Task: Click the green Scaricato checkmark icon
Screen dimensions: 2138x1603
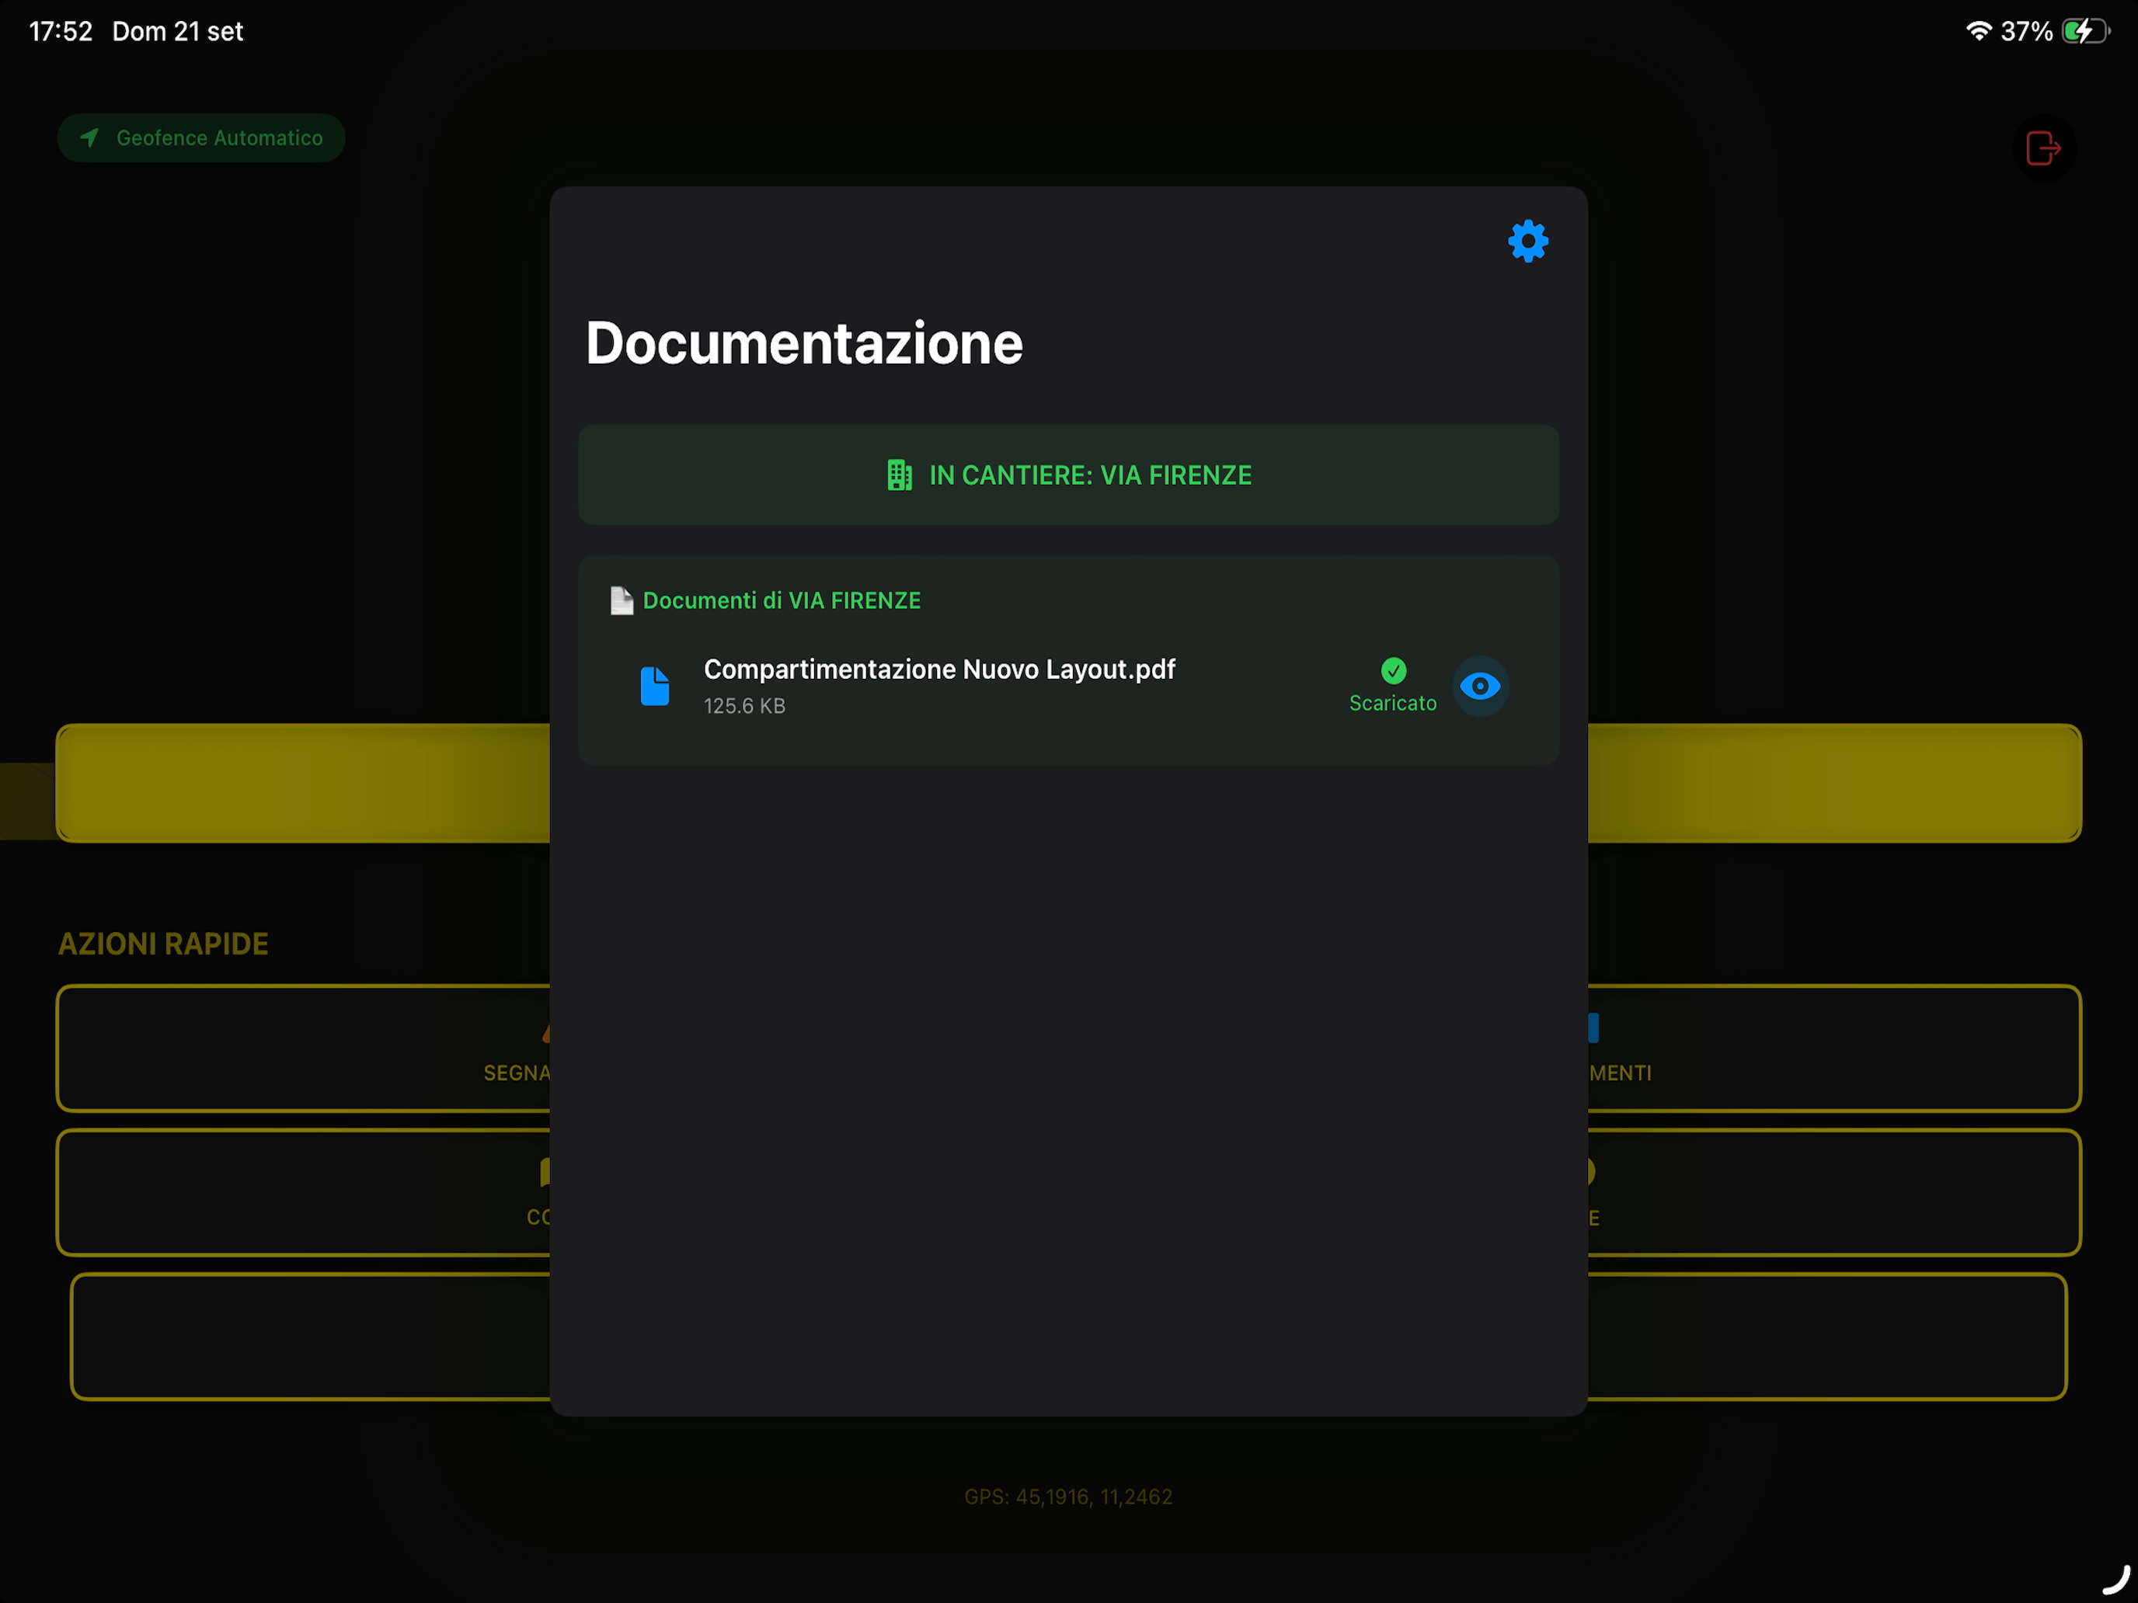Action: (x=1393, y=669)
